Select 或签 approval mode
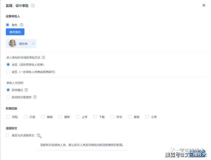The height and width of the screenshot is (160, 211). (8, 72)
